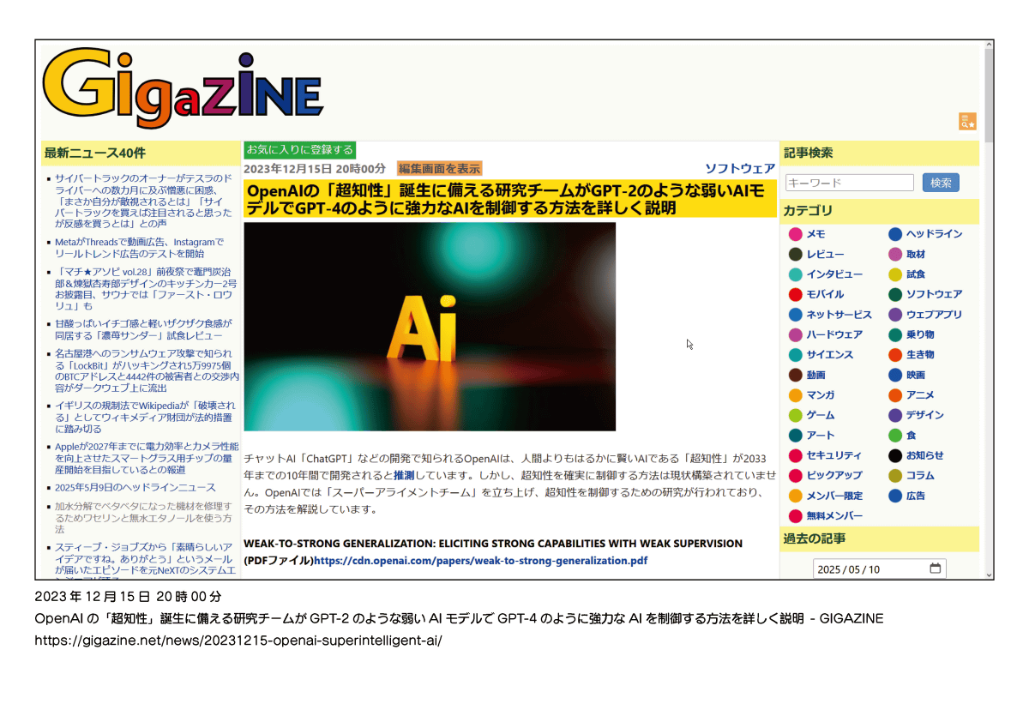The height and width of the screenshot is (728, 1029).
Task: Click the サイエンス category dot icon
Action: click(796, 355)
